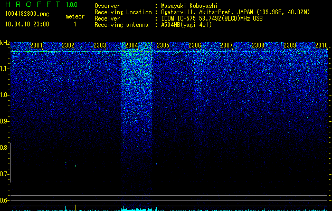
Task: Select the file name 1004182300.png
Action: tap(27, 14)
